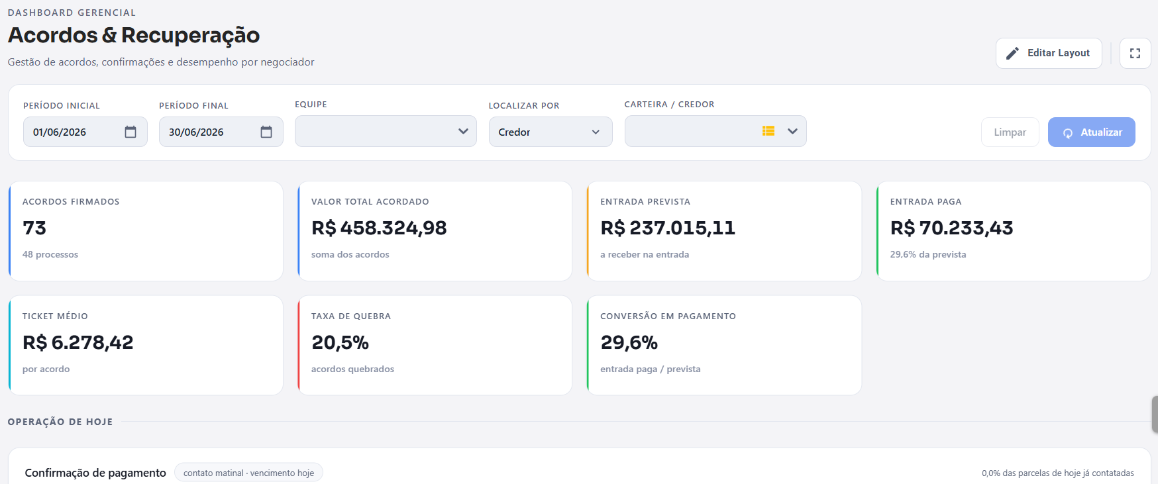Select the Acordos Firmados card
This screenshot has width=1158, height=484.
click(x=146, y=231)
